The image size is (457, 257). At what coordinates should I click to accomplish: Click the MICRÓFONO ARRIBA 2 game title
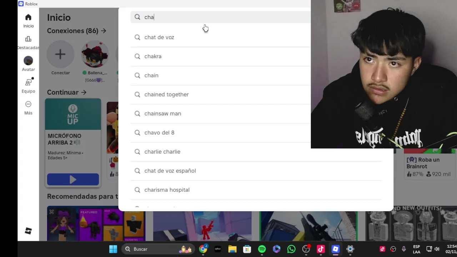[65, 139]
